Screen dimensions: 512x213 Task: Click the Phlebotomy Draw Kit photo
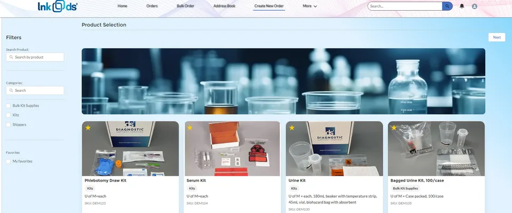pos(130,148)
